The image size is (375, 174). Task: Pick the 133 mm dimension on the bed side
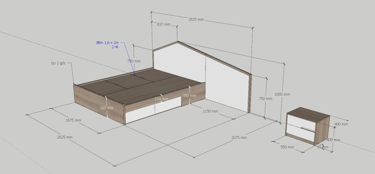[161, 99]
